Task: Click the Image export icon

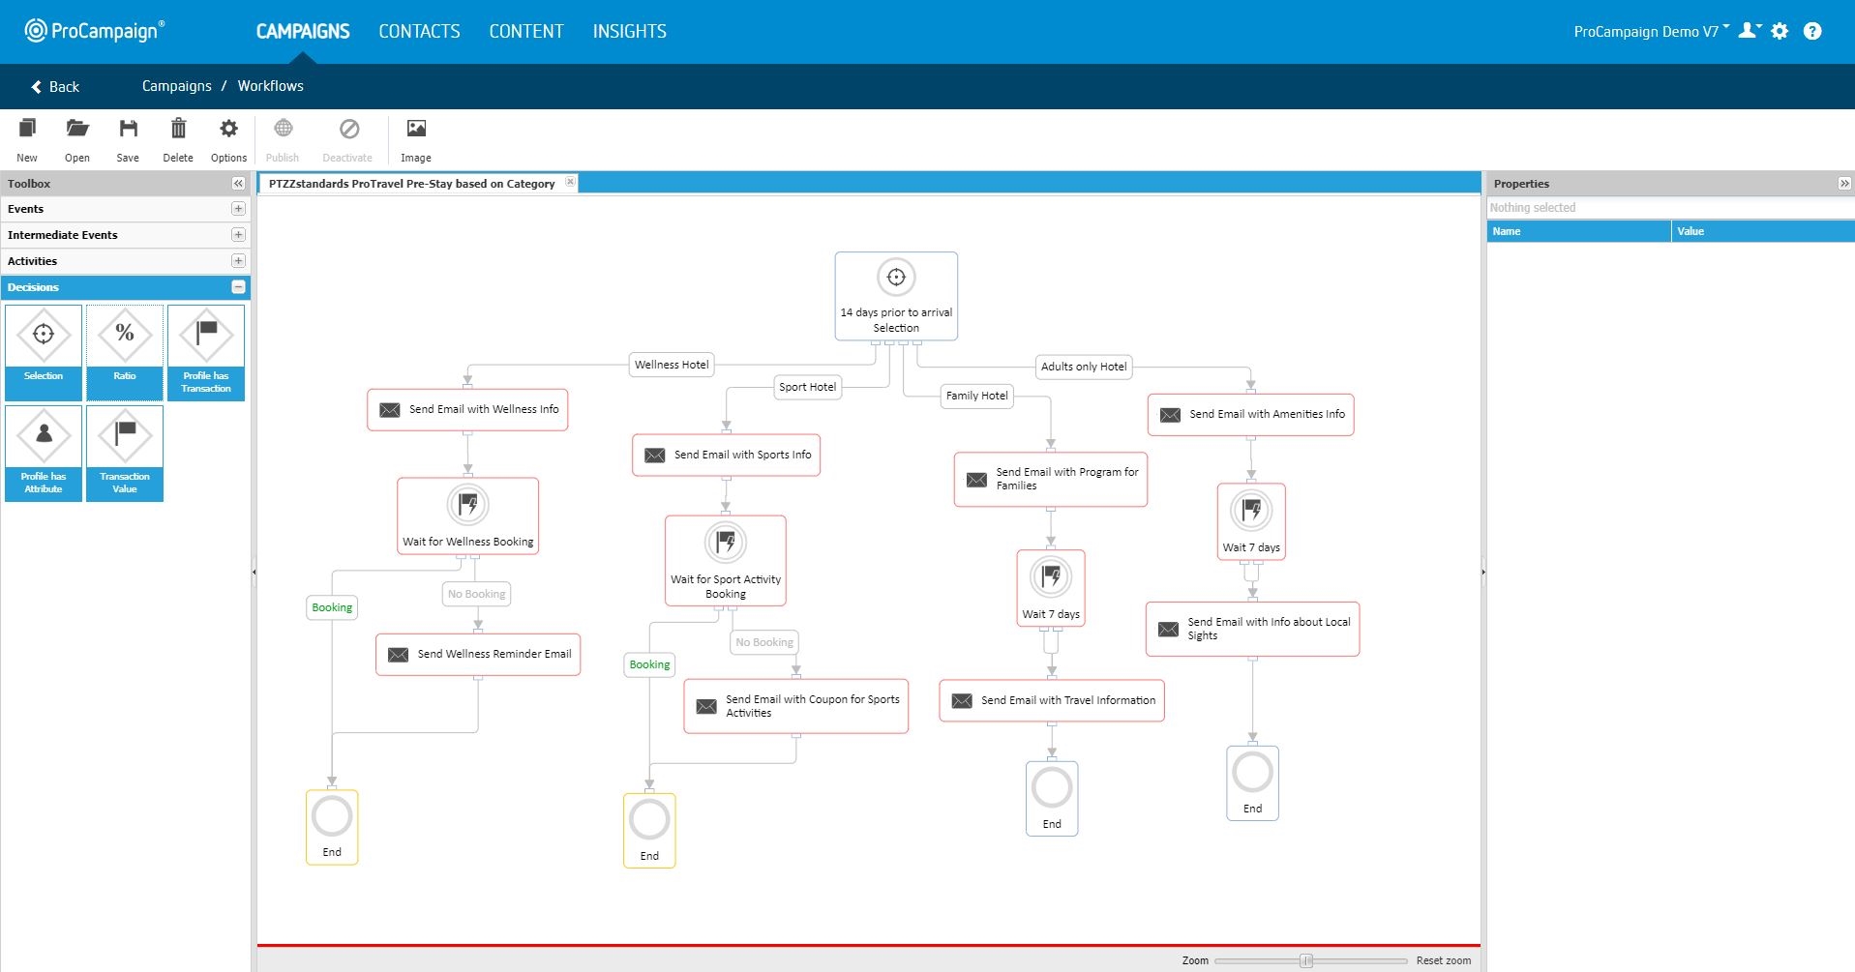Action: click(x=416, y=139)
